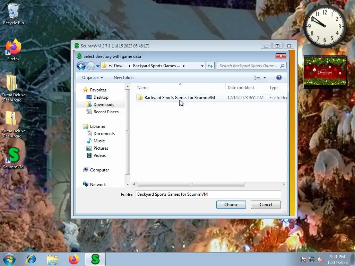
Task: Click the Action Center flag tray icon
Action: (303, 259)
